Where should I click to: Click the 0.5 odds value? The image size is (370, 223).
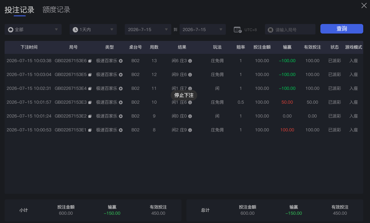click(x=241, y=102)
